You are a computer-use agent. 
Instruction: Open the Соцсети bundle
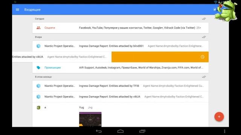click(x=120, y=28)
